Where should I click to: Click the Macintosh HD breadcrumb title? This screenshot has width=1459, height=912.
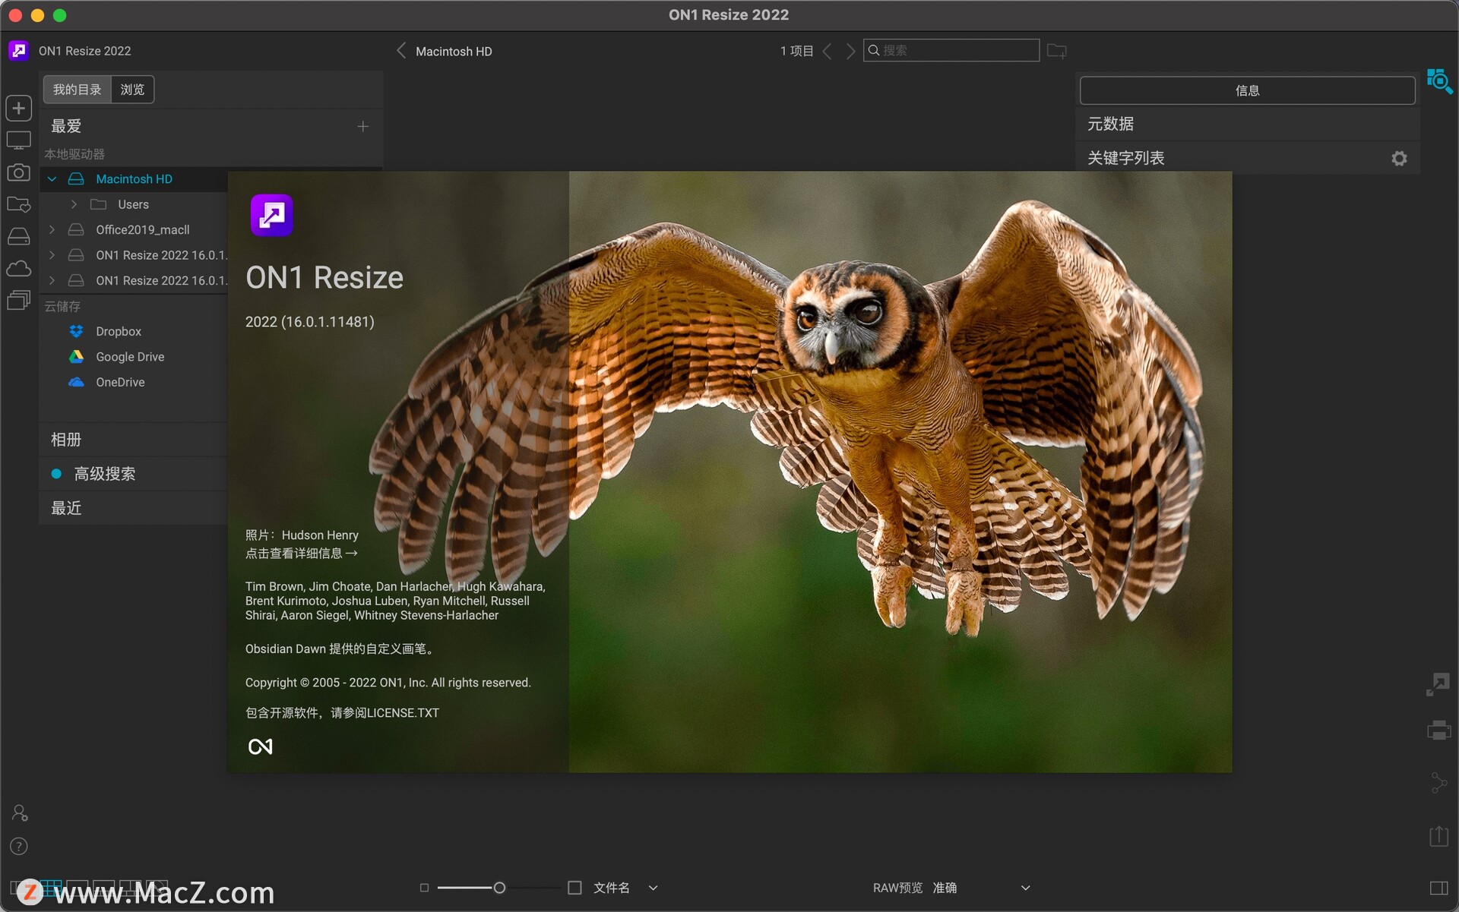click(454, 51)
